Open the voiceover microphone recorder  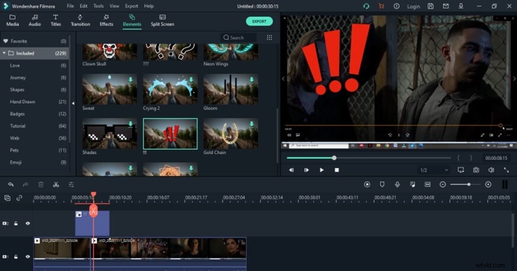pyautogui.click(x=397, y=184)
